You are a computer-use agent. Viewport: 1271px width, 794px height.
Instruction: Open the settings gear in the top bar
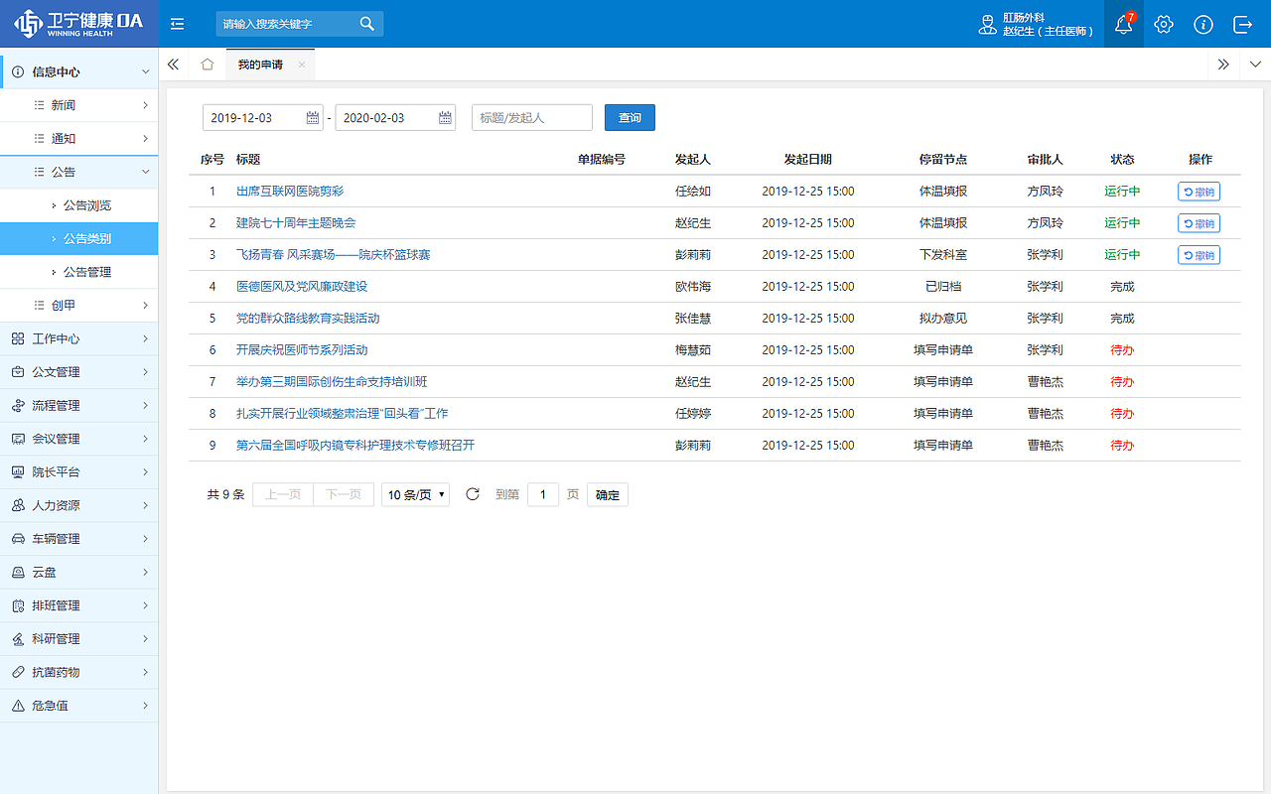(1163, 24)
